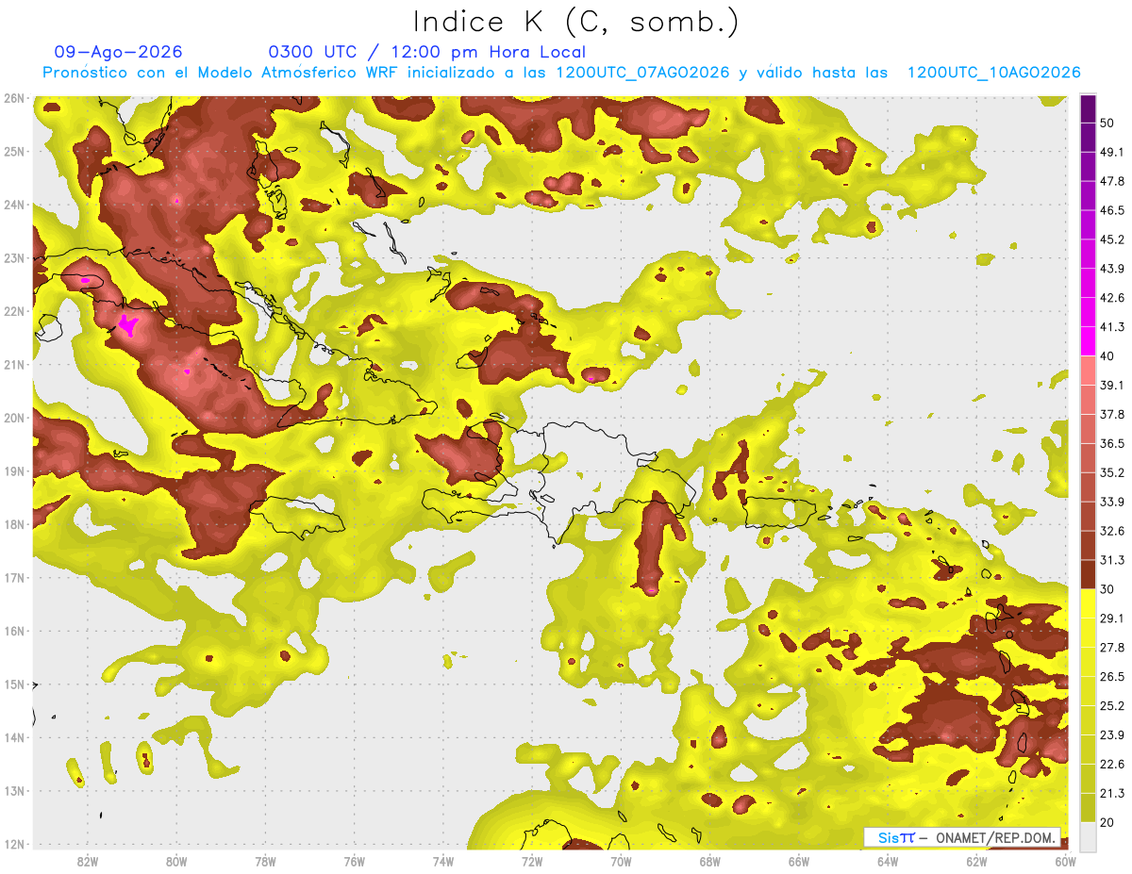Click the "26N" latitude label
Image resolution: width=1132 pixels, height=874 pixels.
point(14,98)
